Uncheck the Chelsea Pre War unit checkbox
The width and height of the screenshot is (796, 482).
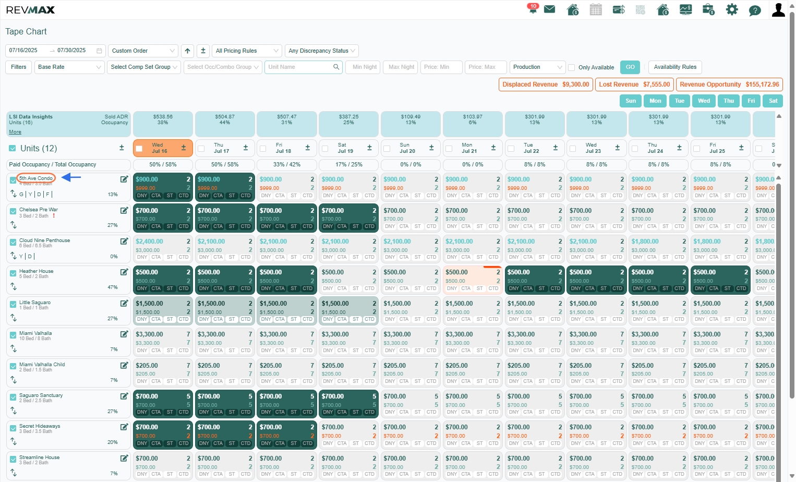click(x=13, y=211)
